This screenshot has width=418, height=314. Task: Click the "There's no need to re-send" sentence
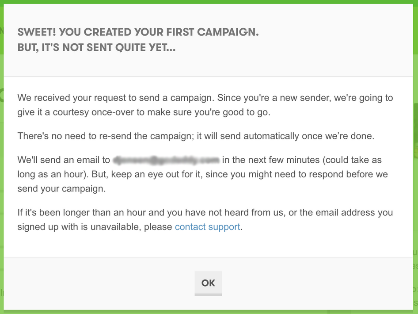coord(196,136)
